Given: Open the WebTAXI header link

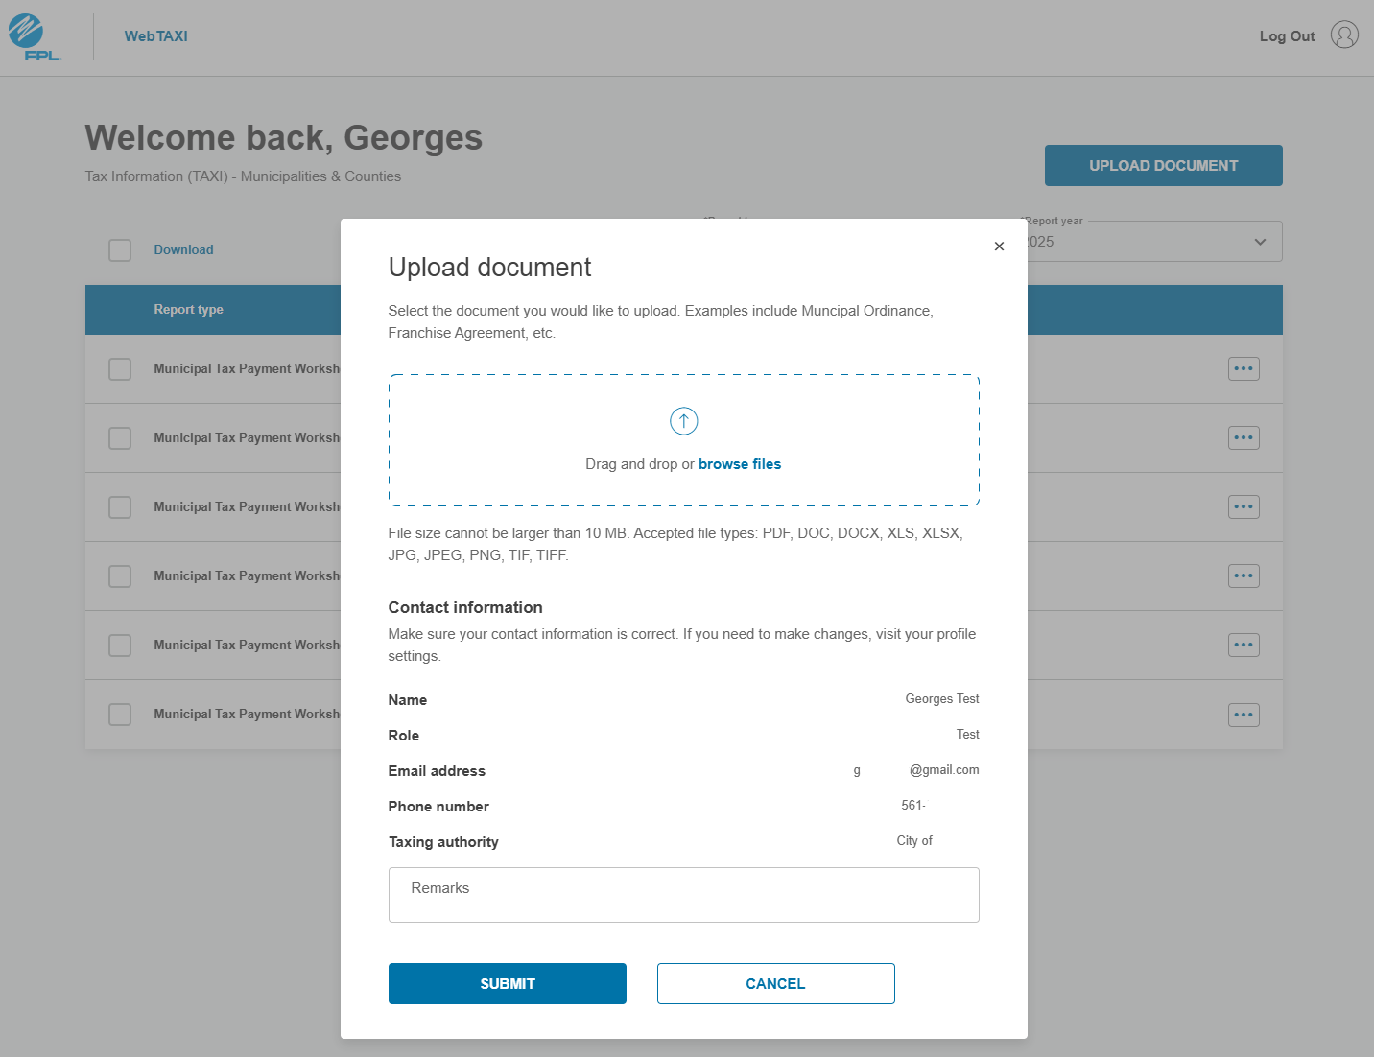Looking at the screenshot, I should pos(155,36).
